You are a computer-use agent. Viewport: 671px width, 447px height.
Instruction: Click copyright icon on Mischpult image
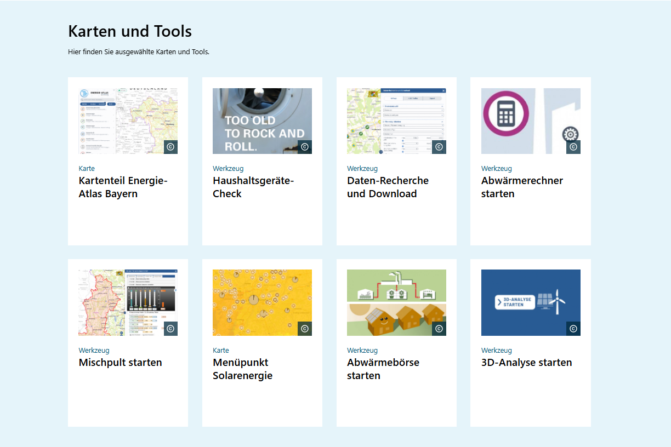point(170,329)
